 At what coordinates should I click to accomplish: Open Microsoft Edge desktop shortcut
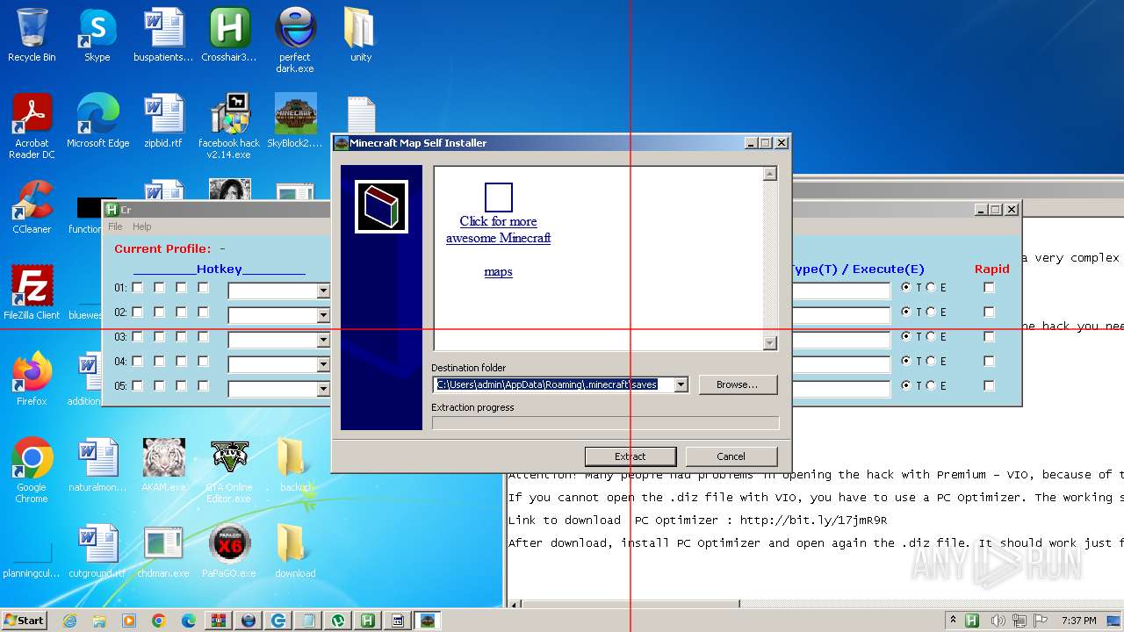click(97, 122)
